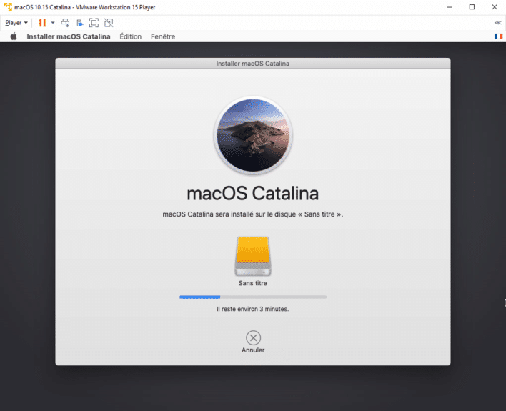Open the Installer macOS Catalina menu

click(x=69, y=36)
